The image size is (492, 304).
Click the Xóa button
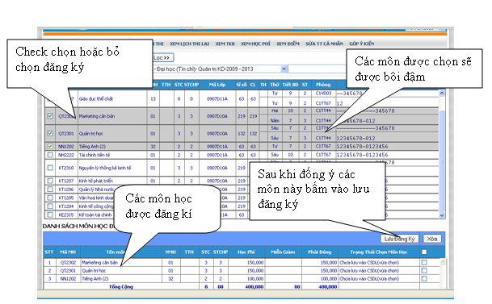[x=432, y=239]
